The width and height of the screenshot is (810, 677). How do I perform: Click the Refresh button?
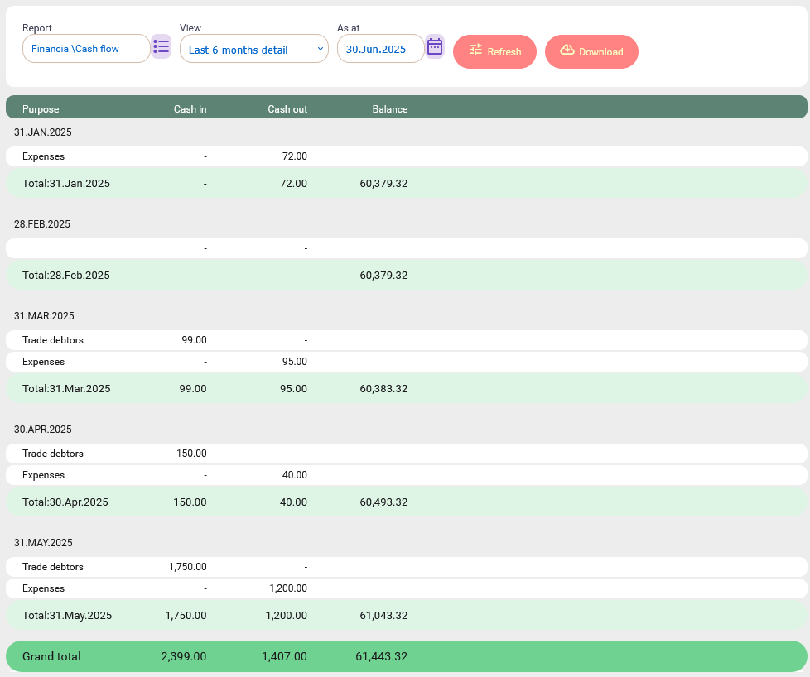click(495, 51)
